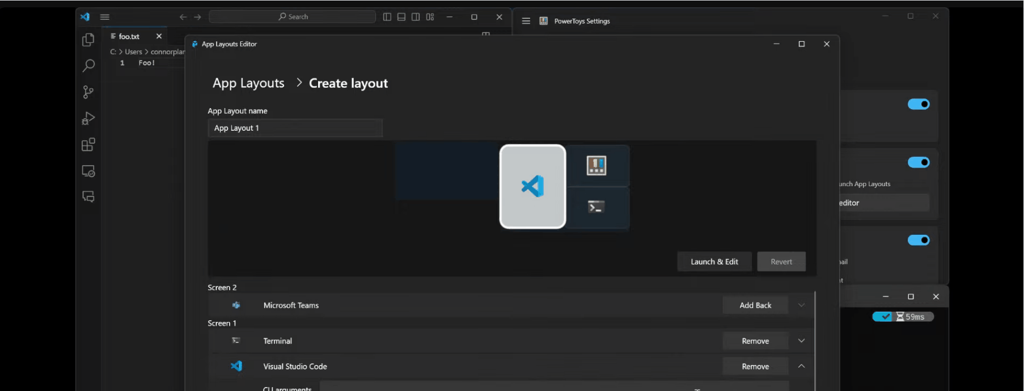Click the Launch & Edit button

pyautogui.click(x=714, y=261)
